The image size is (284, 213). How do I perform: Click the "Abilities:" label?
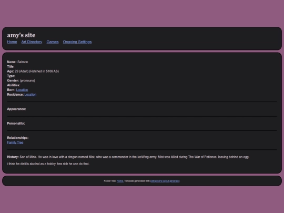[x=14, y=85]
